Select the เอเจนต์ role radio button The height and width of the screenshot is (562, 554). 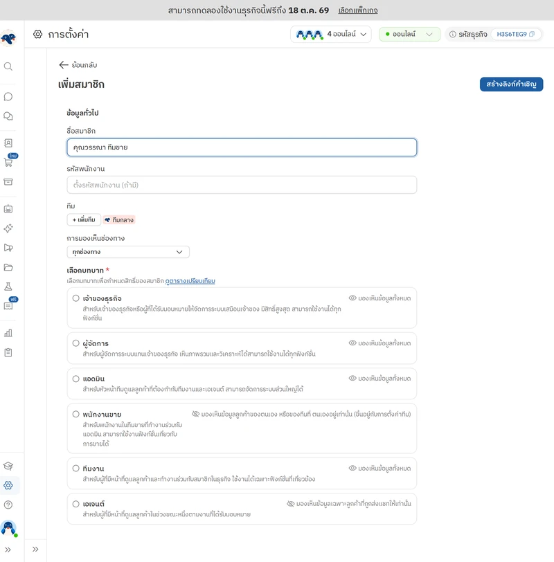tap(75, 504)
